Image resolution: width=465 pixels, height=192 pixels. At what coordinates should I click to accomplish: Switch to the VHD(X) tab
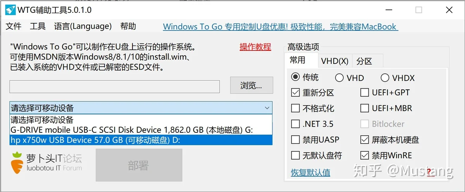click(335, 61)
